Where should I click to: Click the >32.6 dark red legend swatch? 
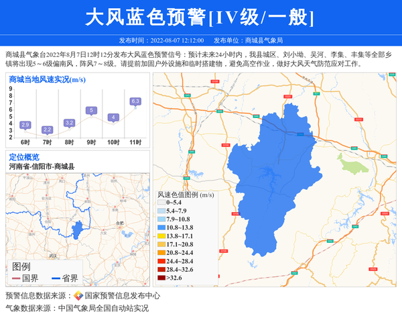tap(161, 278)
